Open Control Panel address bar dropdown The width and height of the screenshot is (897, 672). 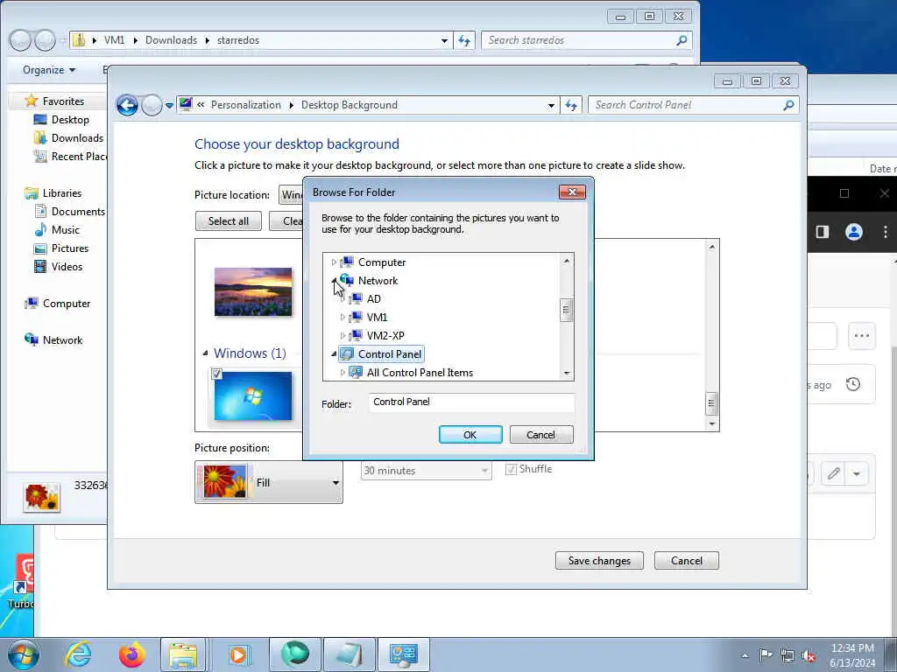tap(551, 106)
